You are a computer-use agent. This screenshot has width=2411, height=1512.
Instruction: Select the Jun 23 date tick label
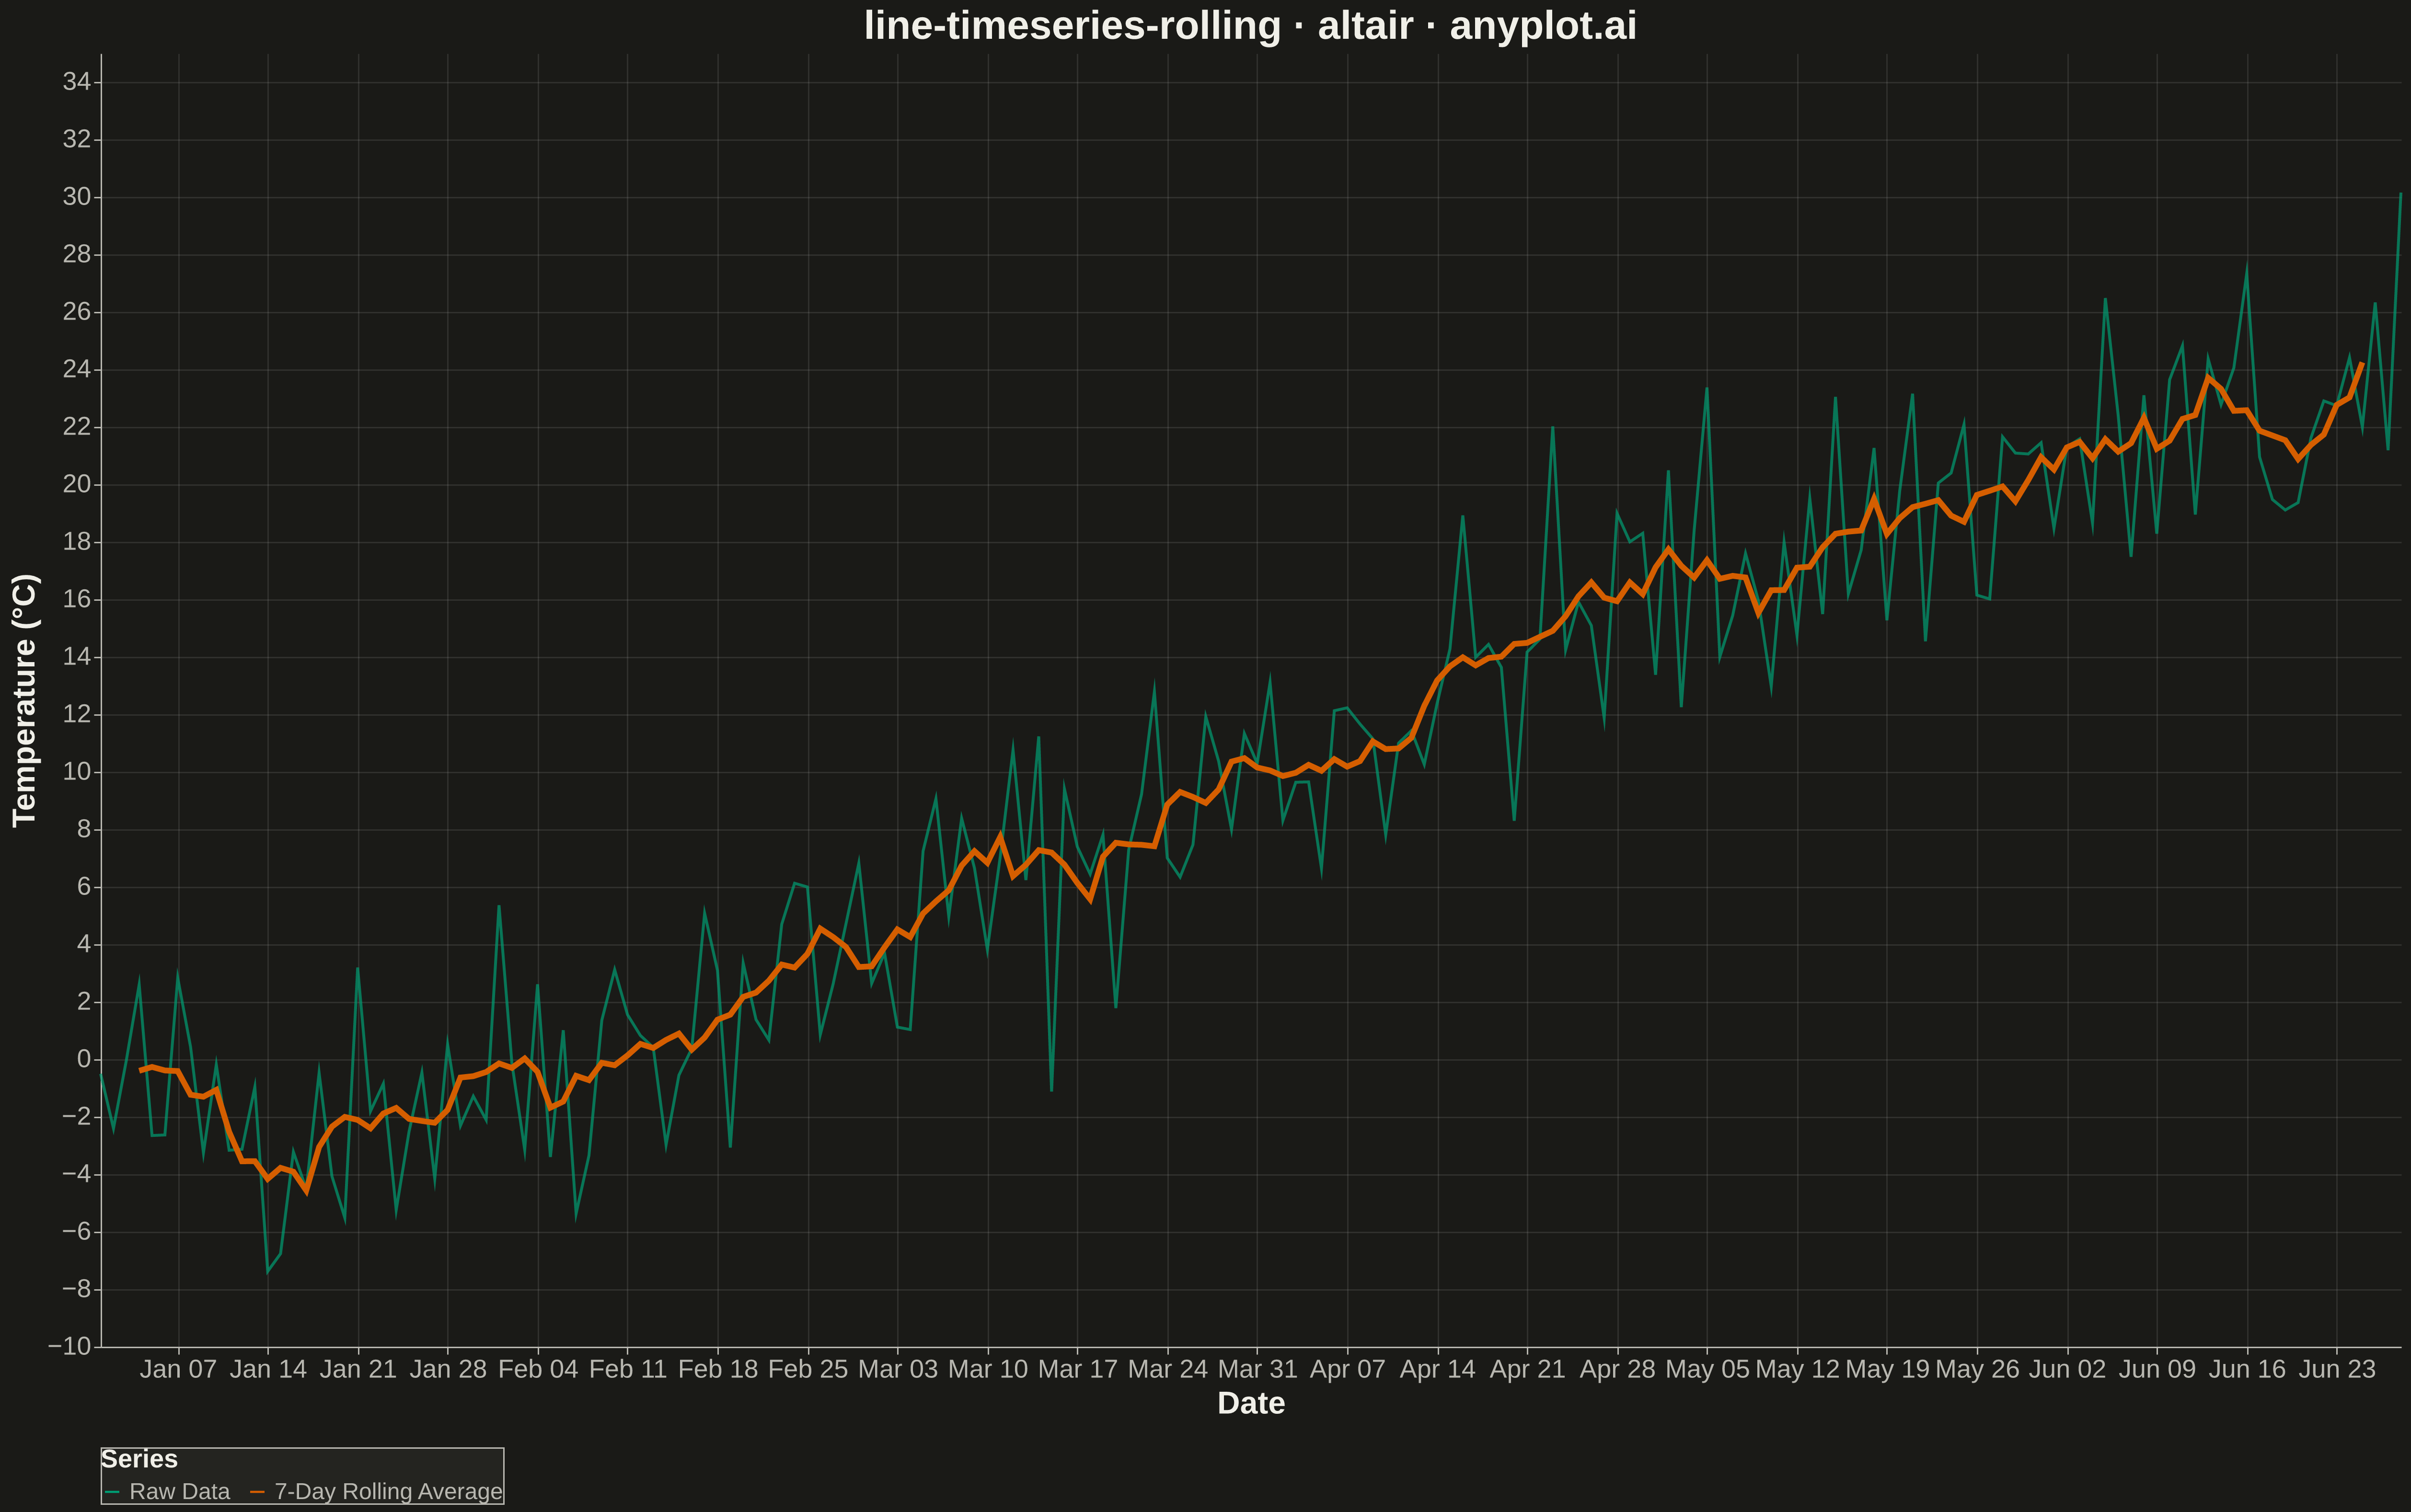[x=2337, y=1369]
